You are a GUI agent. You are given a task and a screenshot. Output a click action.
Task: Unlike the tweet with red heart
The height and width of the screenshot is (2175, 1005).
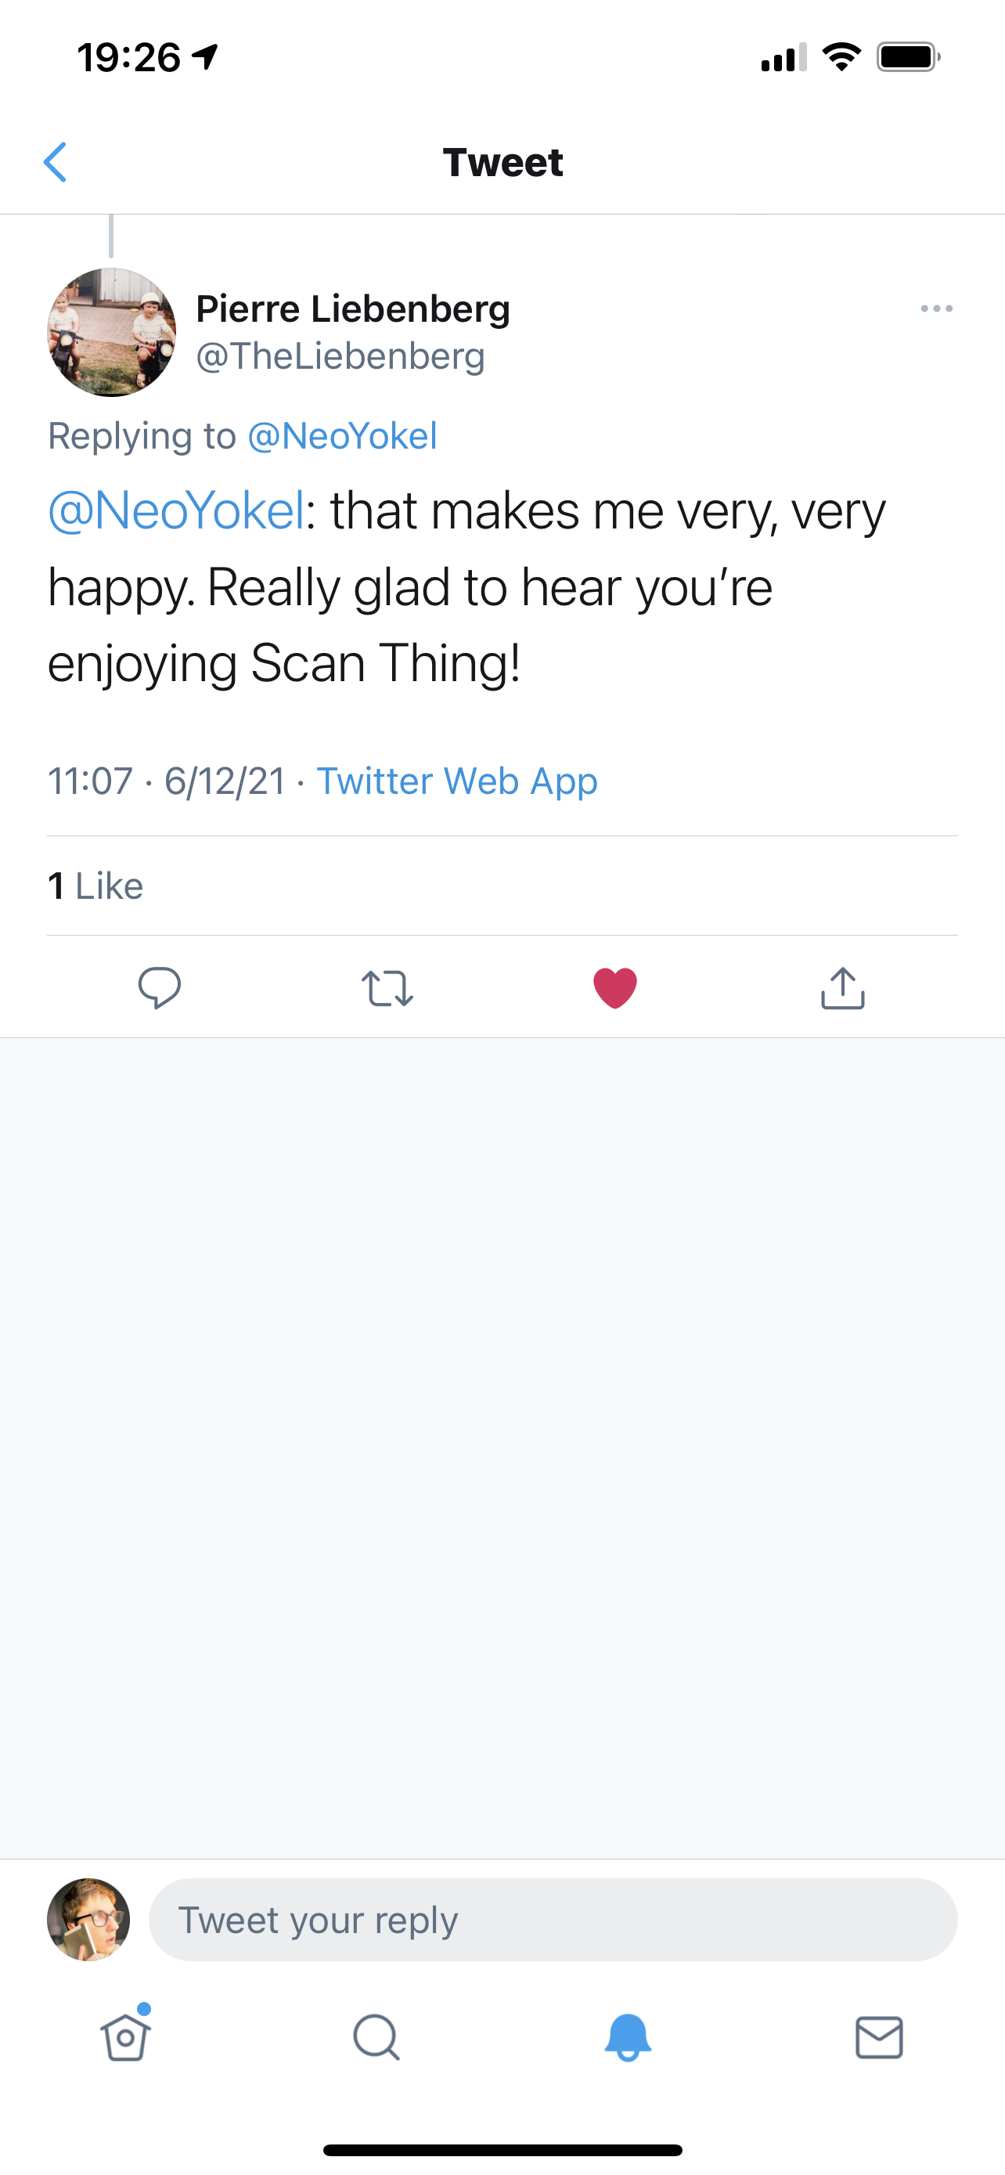[615, 988]
